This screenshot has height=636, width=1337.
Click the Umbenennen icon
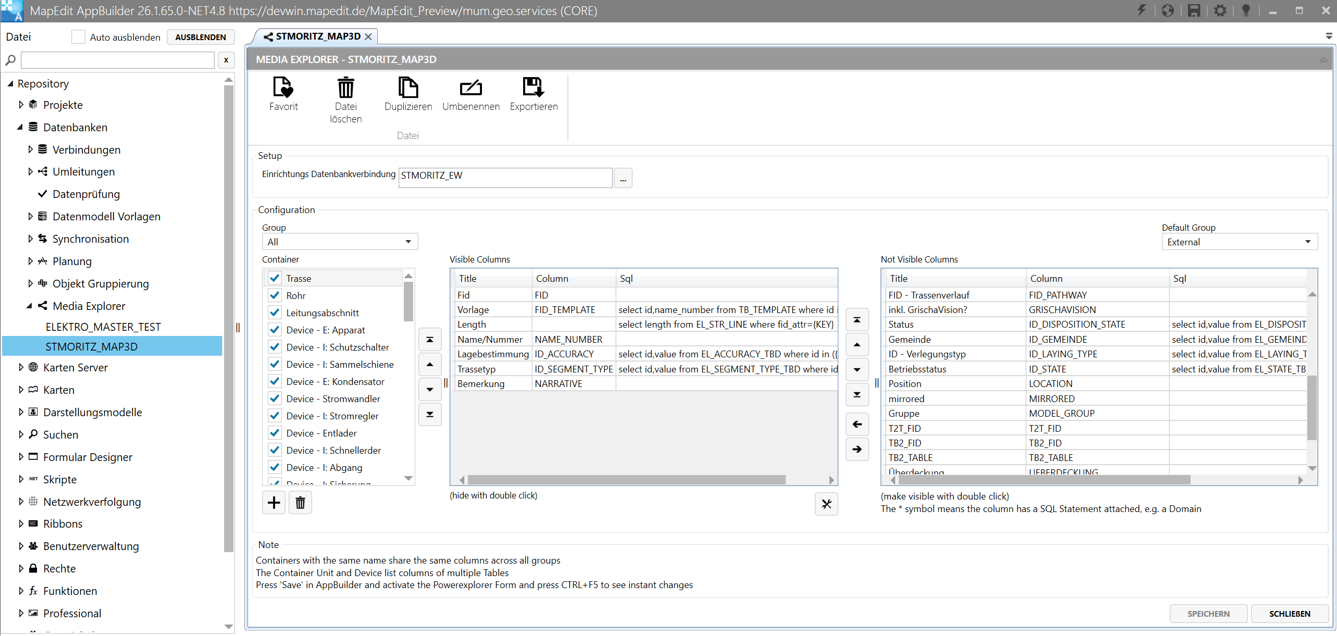tap(471, 88)
